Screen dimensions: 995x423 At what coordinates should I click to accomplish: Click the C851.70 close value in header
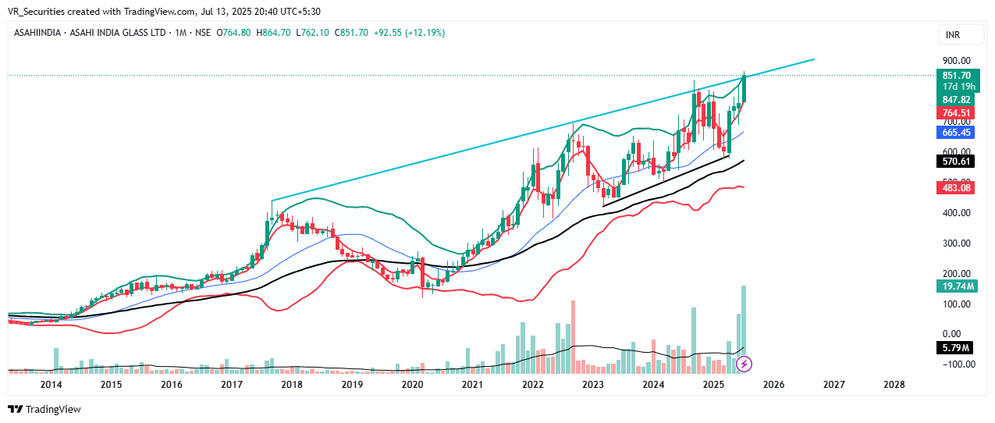click(x=351, y=33)
